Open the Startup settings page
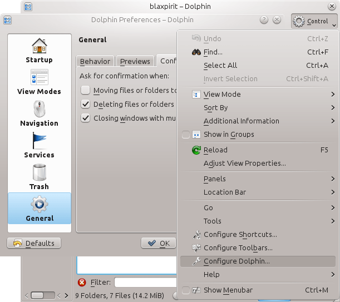The height and width of the screenshot is (302, 340). pyautogui.click(x=40, y=50)
